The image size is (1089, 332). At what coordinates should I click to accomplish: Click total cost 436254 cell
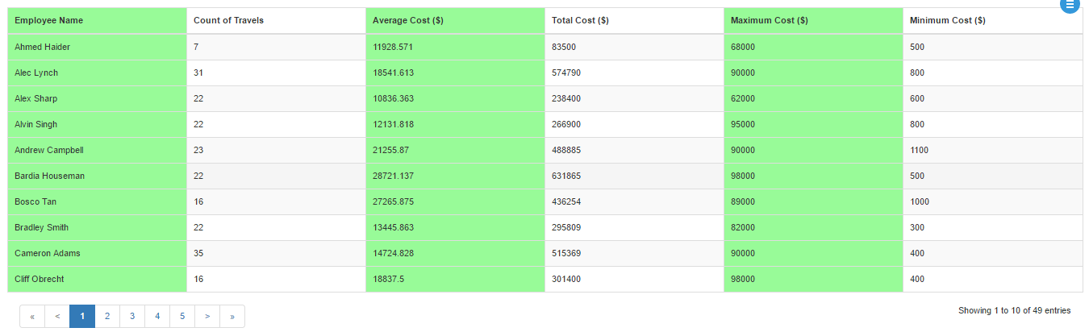(635, 202)
